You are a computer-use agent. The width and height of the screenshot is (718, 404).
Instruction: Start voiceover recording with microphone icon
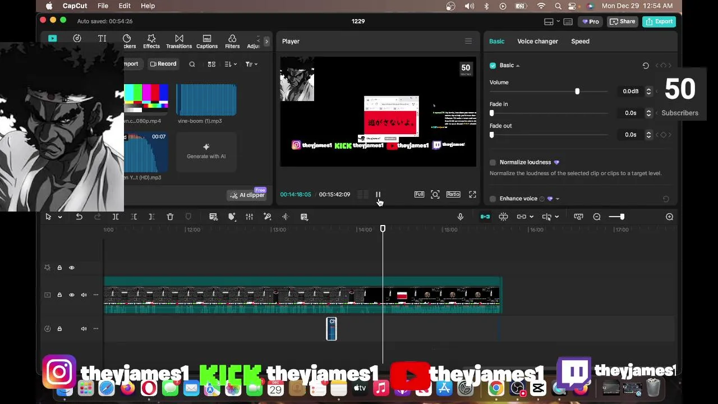461,217
